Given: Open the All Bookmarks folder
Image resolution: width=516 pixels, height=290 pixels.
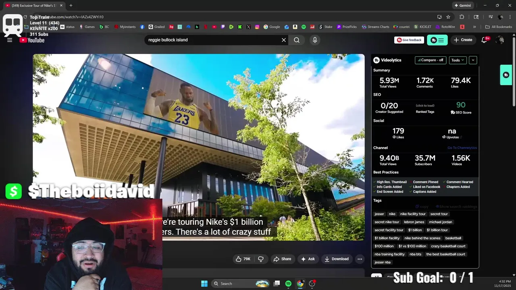Looking at the screenshot, I should (x=499, y=27).
